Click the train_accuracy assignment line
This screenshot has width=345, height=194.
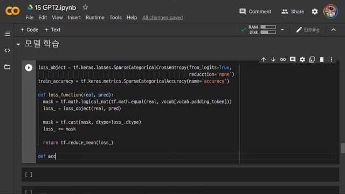pyautogui.click(x=134, y=81)
